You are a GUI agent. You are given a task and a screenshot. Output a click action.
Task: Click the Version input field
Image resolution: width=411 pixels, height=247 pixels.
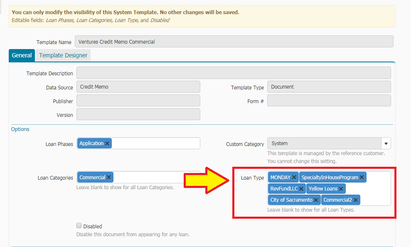[x=138, y=115]
